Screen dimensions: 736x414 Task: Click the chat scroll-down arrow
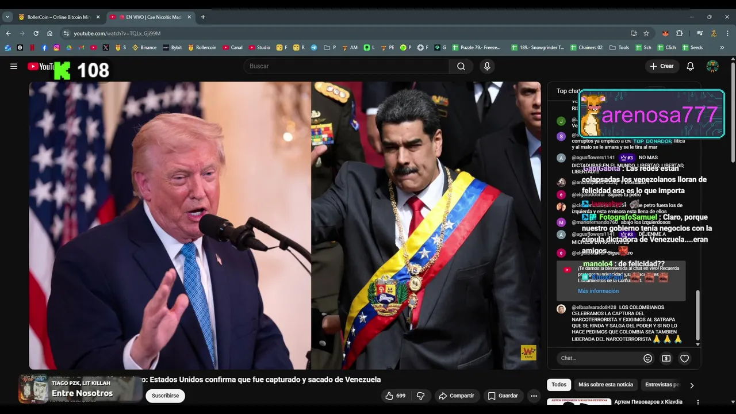[x=698, y=344]
